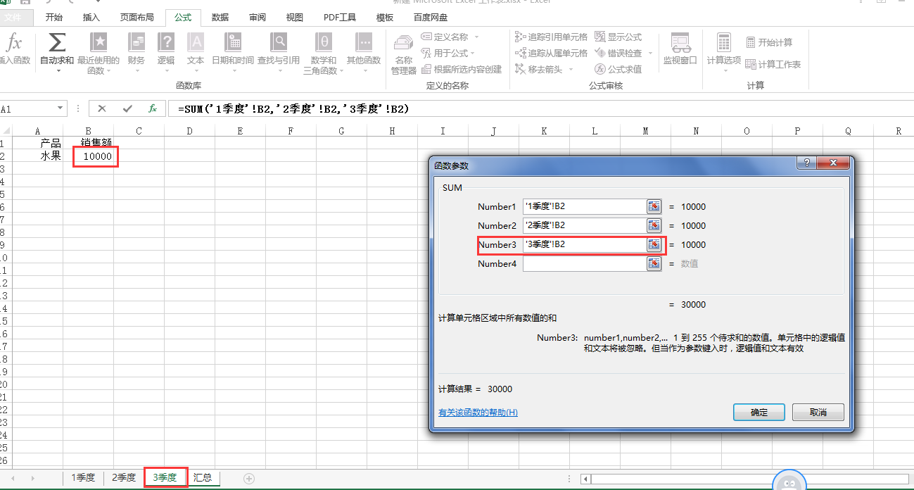Open the 有关该函数的帮助 link
Screen dimensions: 914x490
(478, 412)
